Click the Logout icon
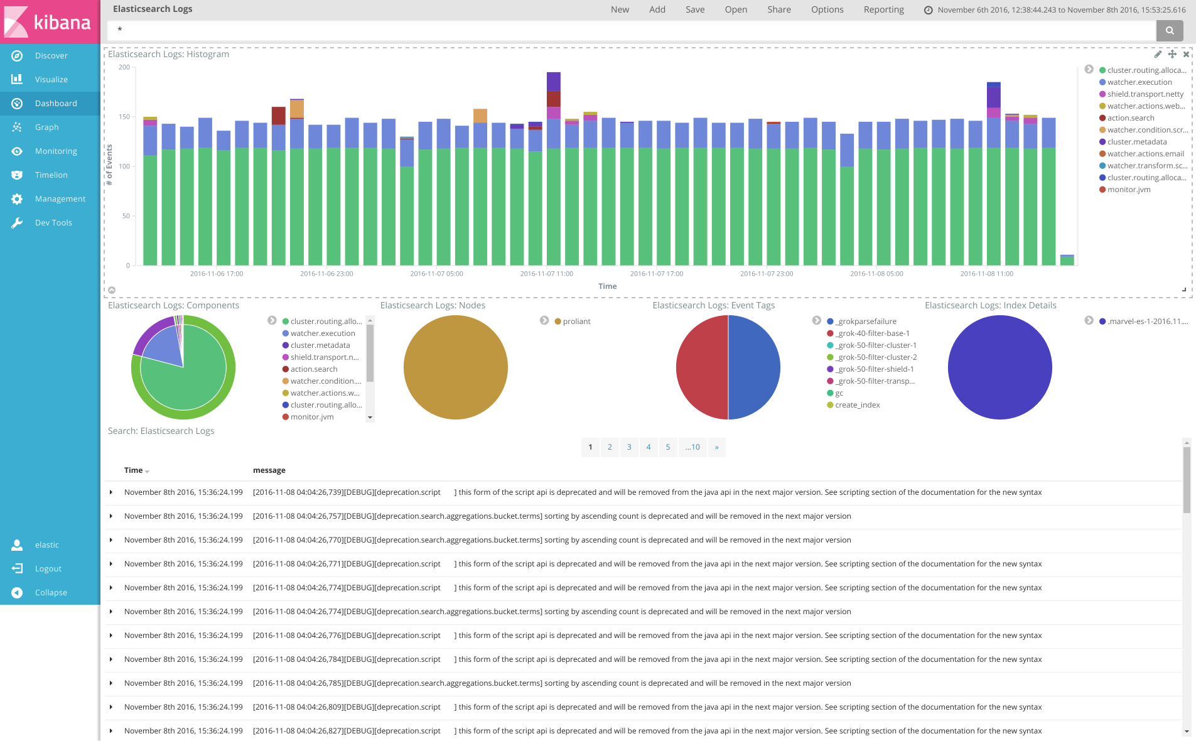Viewport: 1196px width, 741px height. click(17, 569)
